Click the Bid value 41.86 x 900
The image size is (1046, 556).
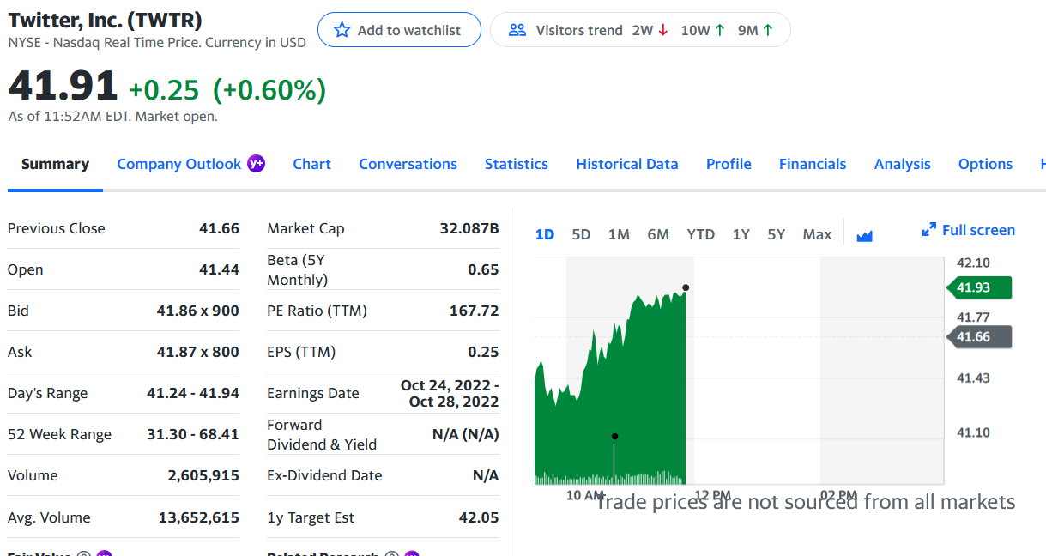tap(198, 311)
